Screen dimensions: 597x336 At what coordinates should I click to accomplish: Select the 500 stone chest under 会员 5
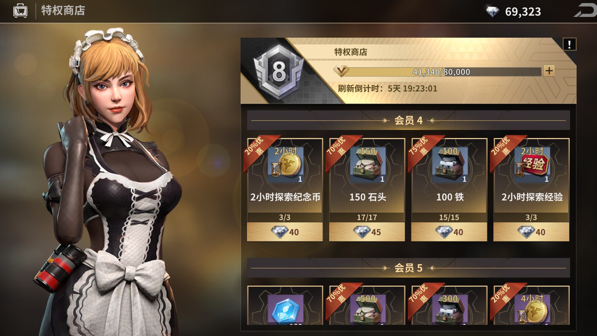click(x=368, y=310)
